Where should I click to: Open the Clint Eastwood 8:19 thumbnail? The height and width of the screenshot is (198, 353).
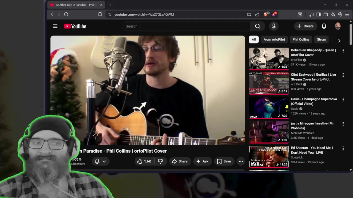coord(269,83)
